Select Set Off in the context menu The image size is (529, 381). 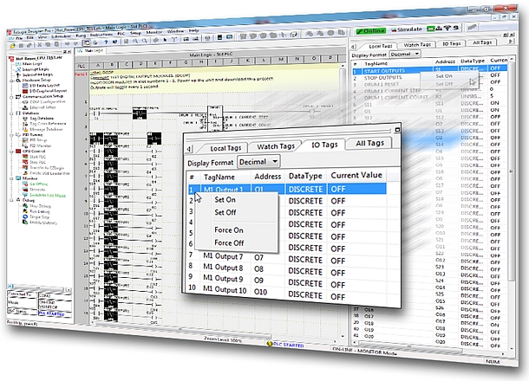click(225, 212)
